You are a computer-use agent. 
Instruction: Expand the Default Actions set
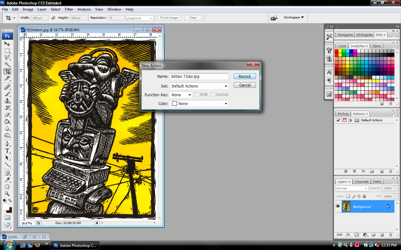pyautogui.click(x=351, y=120)
